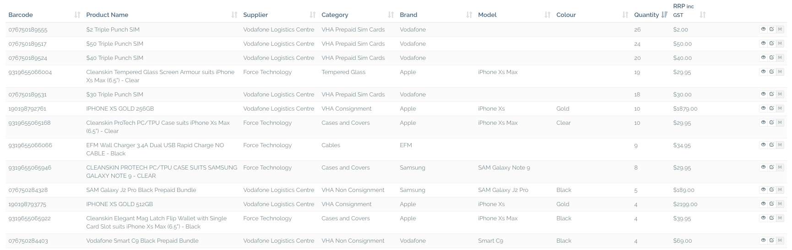Click M button for $40 Triple Punch SIM
792x250 pixels.
pyautogui.click(x=780, y=58)
